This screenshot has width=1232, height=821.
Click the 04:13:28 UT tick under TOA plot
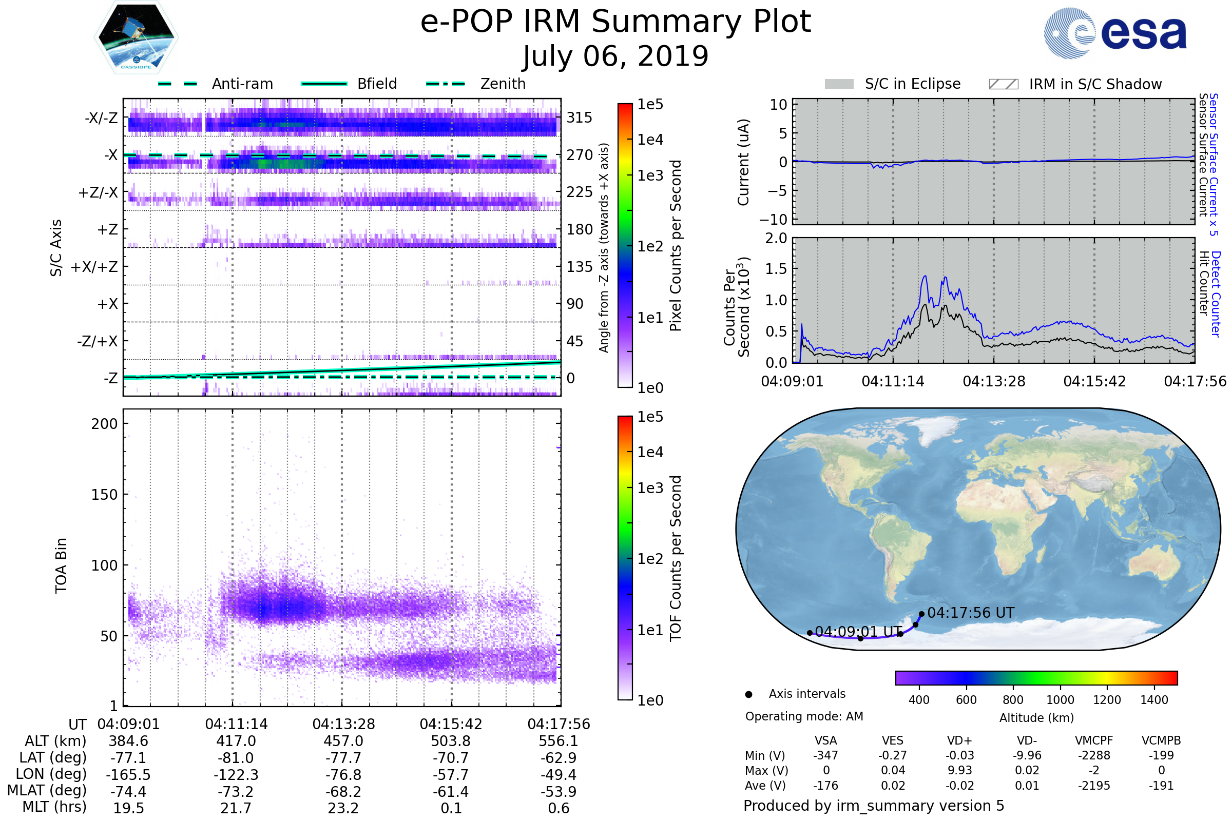[x=343, y=724]
